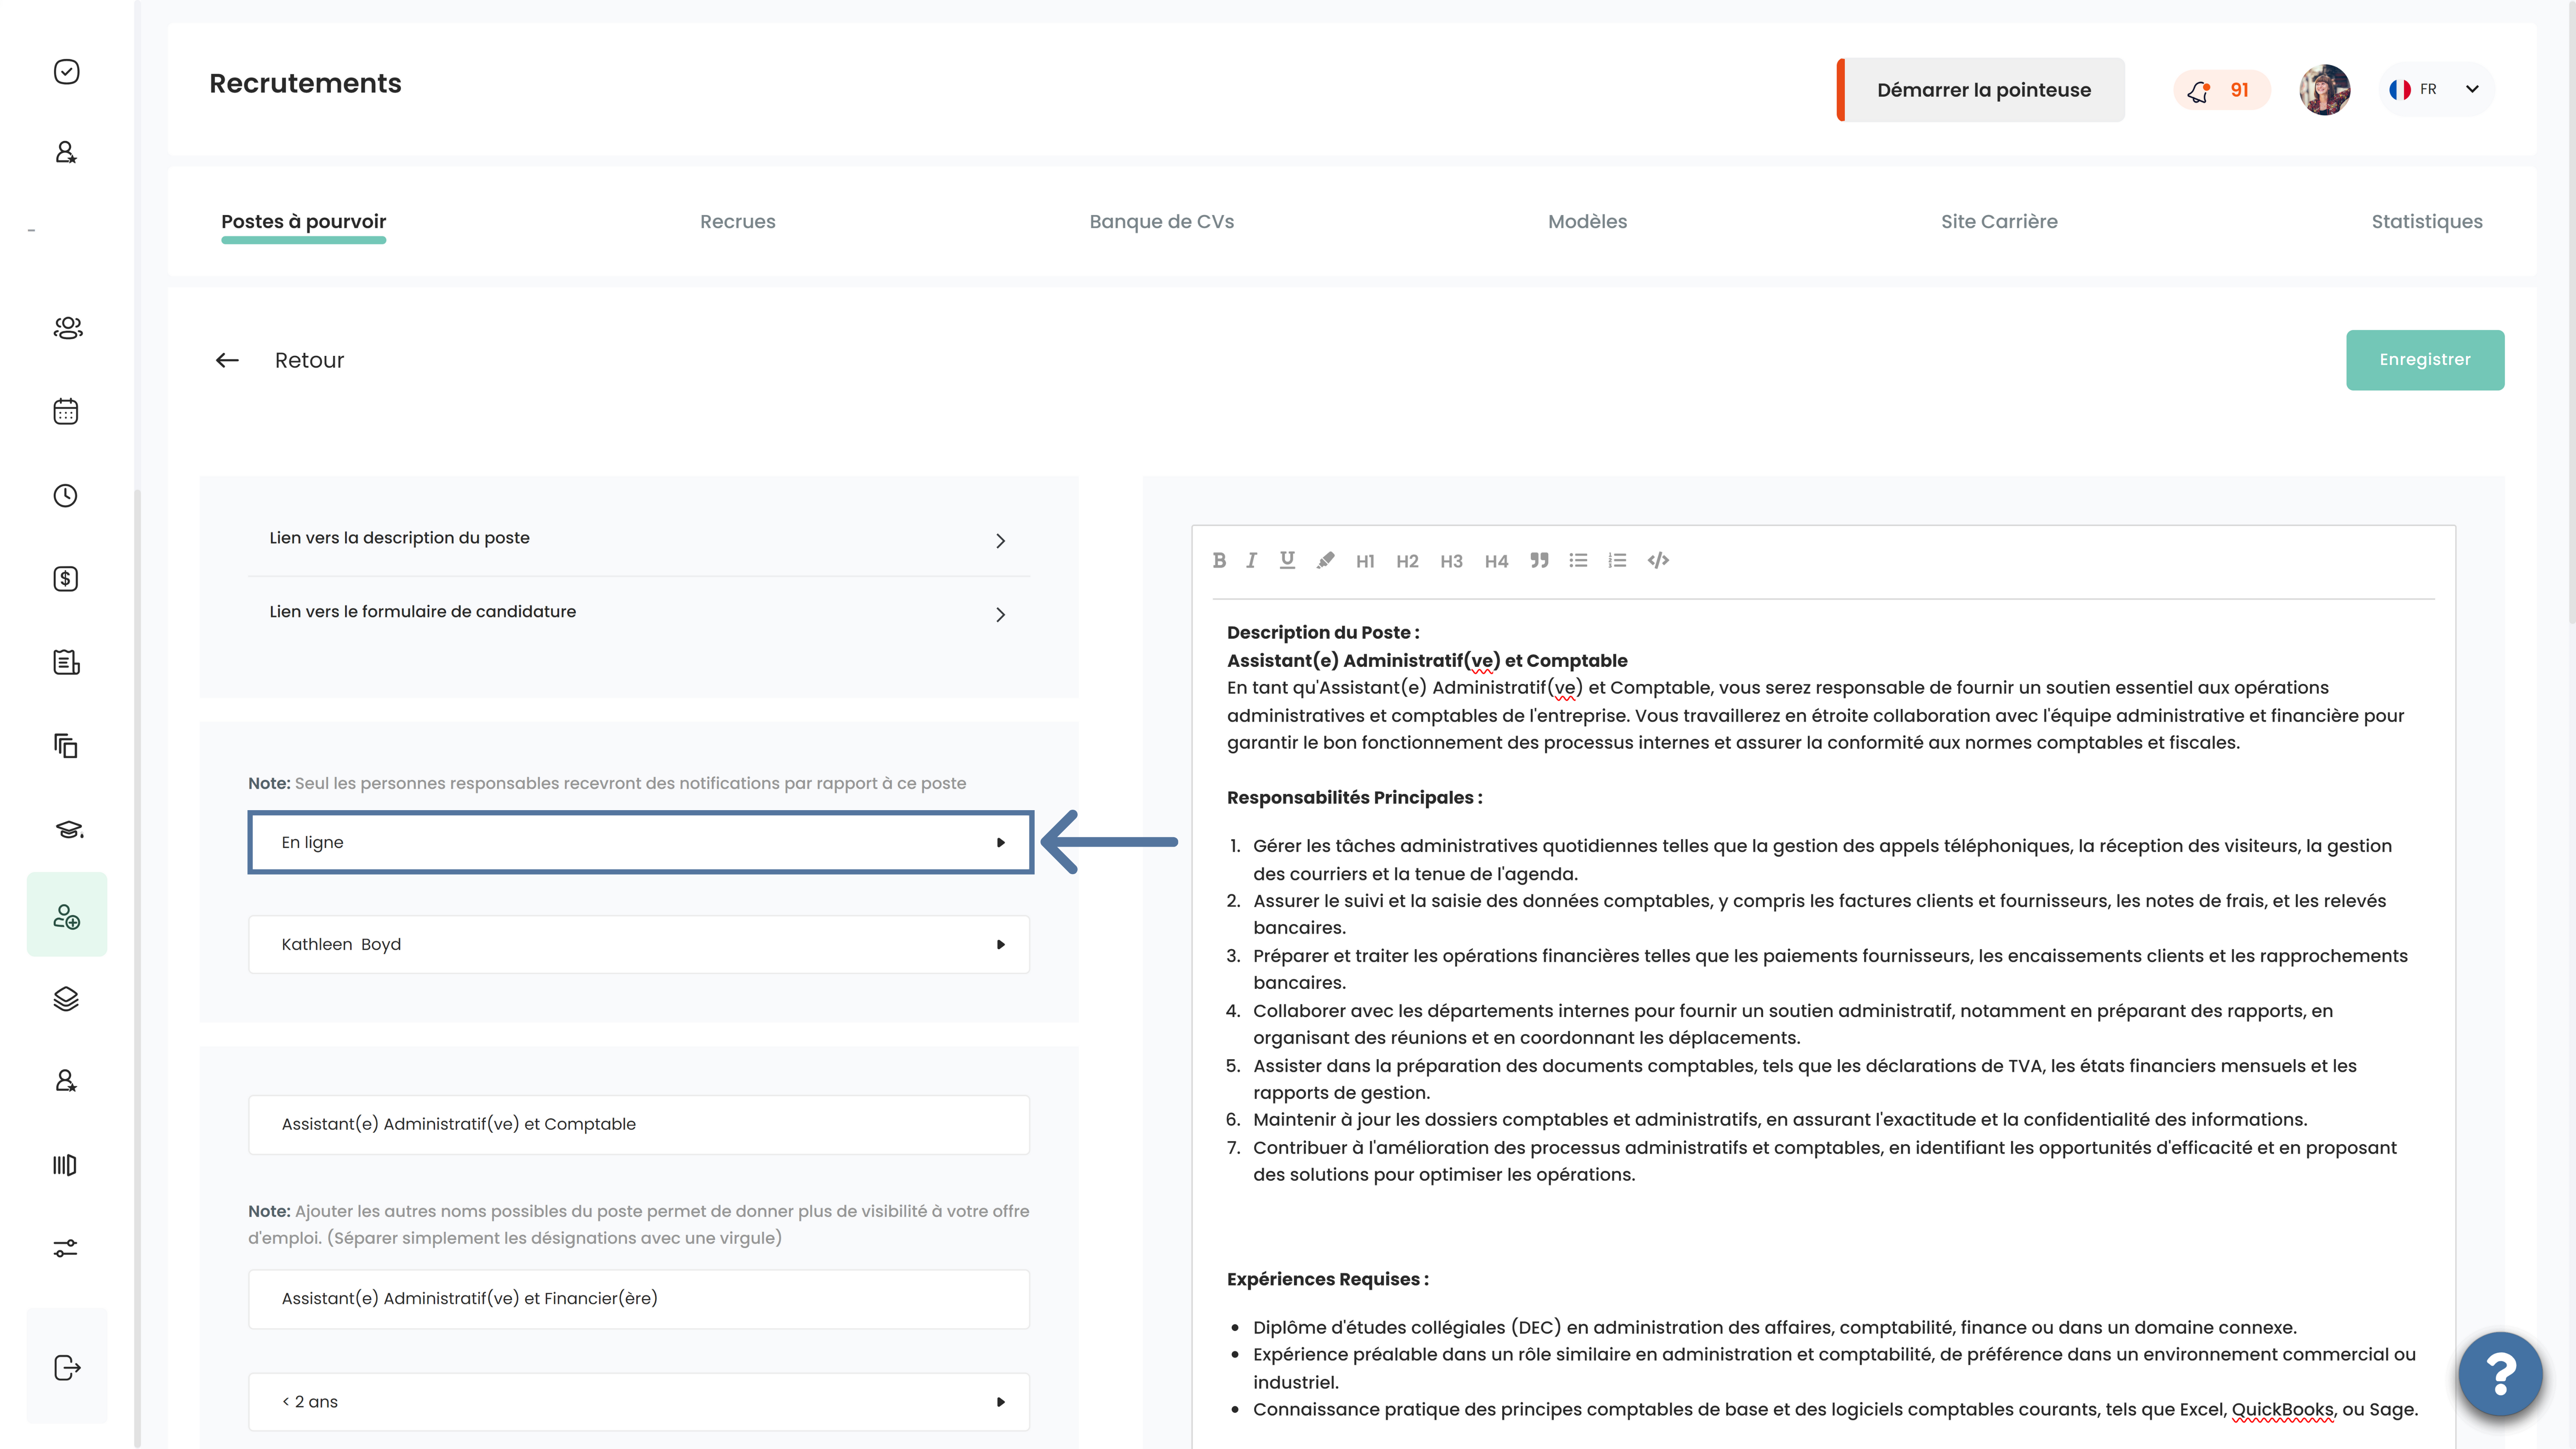Open the help question mark button
Image resolution: width=2576 pixels, height=1449 pixels.
pyautogui.click(x=2500, y=1374)
